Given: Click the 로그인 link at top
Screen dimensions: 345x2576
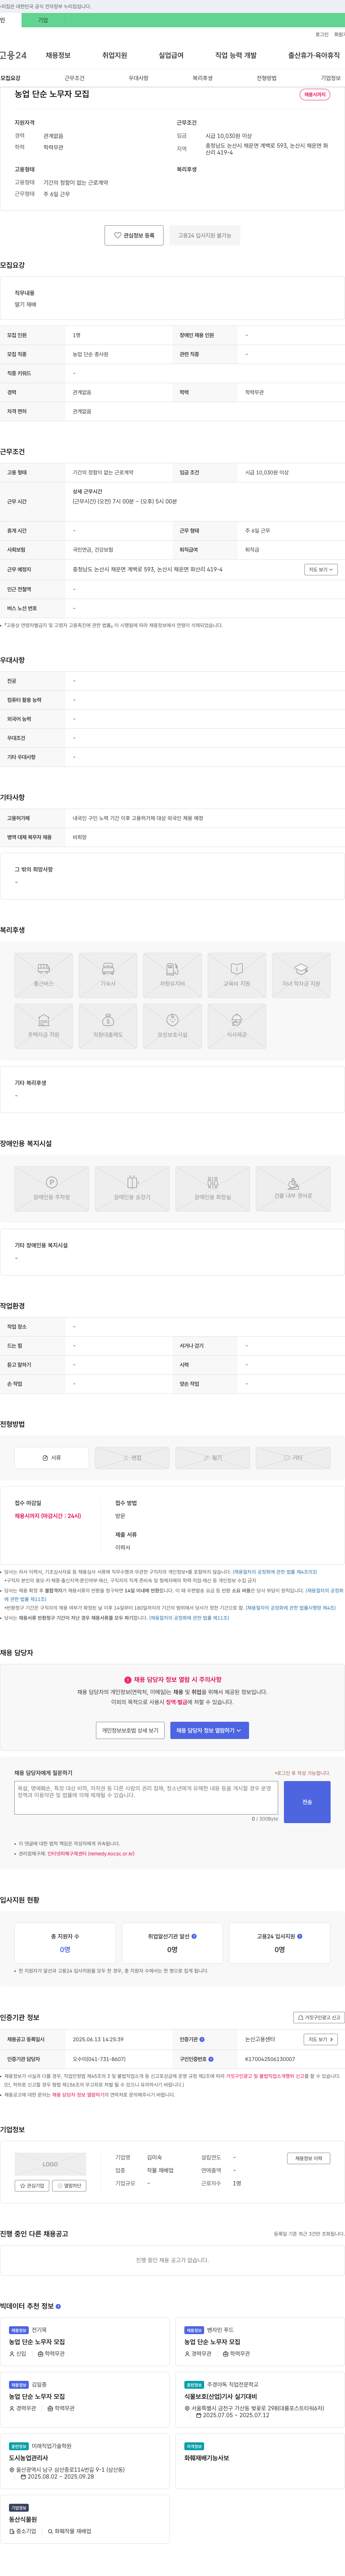Looking at the screenshot, I should pos(322,34).
